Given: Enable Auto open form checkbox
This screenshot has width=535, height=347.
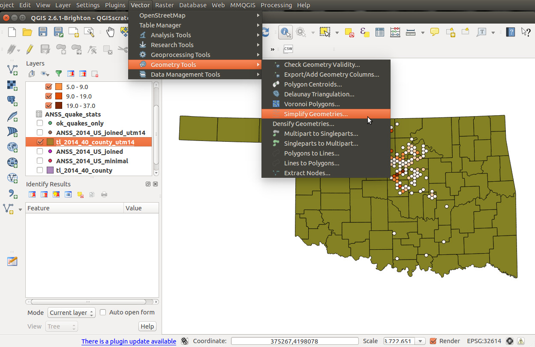Looking at the screenshot, I should tap(103, 312).
